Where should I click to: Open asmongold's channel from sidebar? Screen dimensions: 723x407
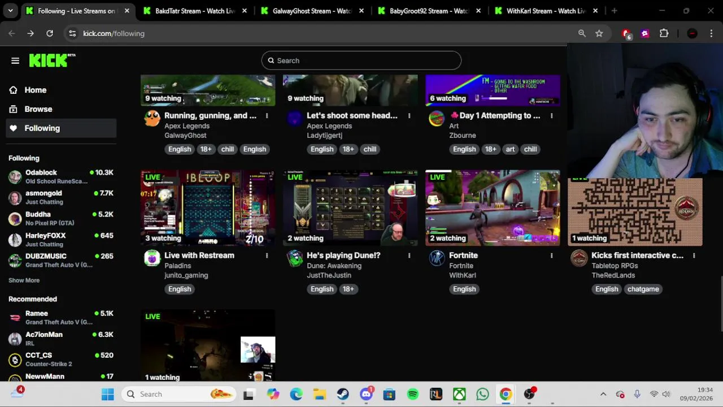[61, 197]
